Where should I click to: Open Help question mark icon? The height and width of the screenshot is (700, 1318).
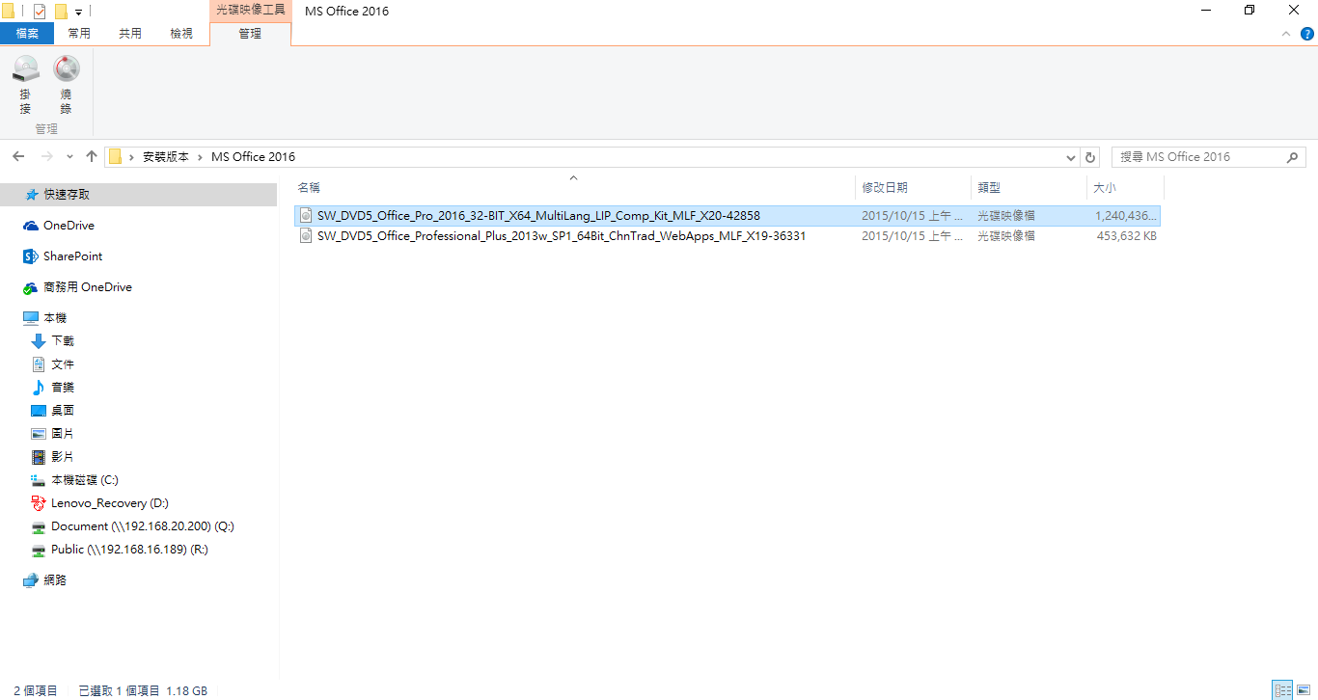tap(1307, 34)
